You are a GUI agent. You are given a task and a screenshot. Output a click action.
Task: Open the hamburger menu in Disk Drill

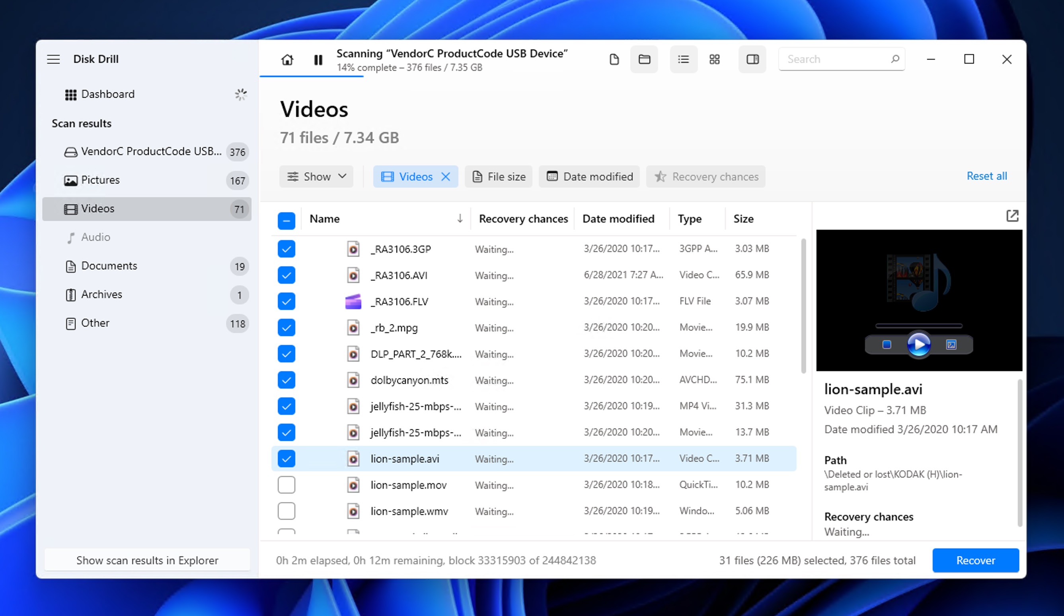point(53,59)
